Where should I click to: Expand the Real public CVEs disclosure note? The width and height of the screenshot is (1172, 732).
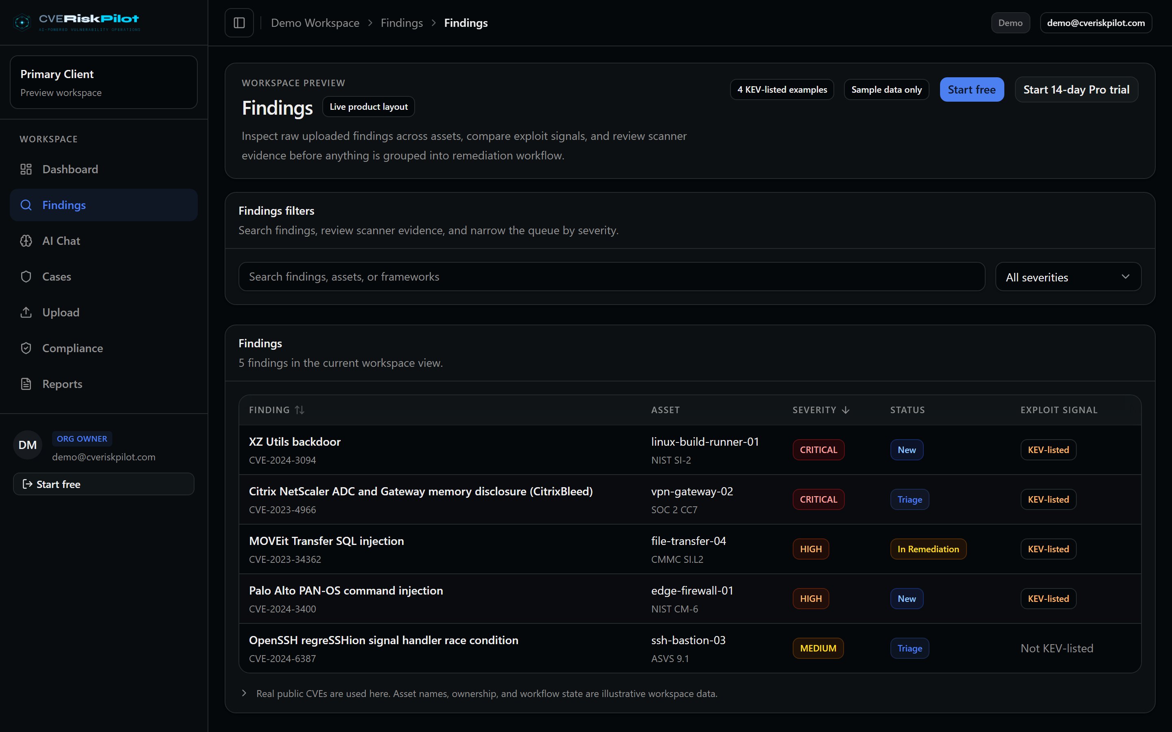pos(244,693)
